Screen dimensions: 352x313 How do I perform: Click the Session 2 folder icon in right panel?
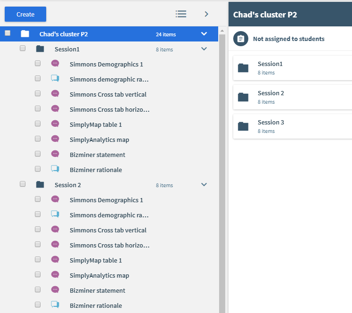243,97
